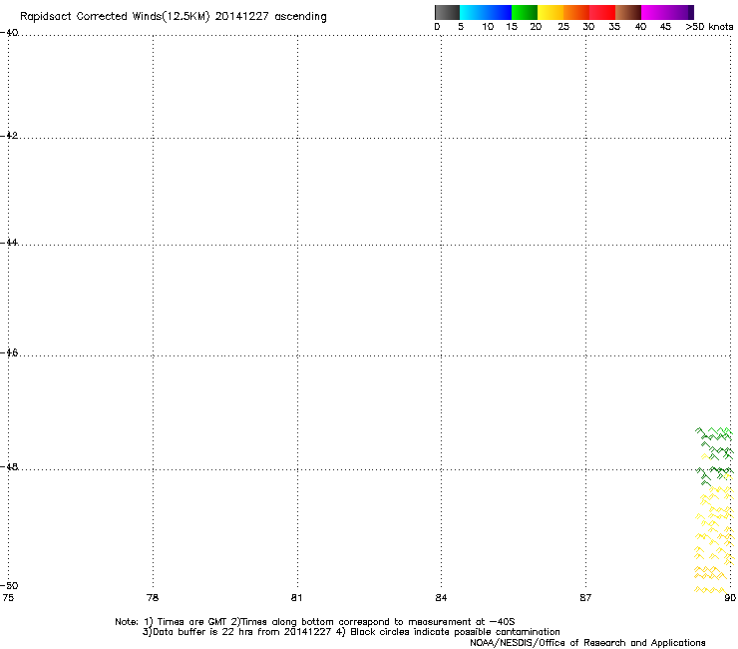Click the longitude label '81'
Image resolution: width=738 pixels, height=649 pixels.
point(296,598)
